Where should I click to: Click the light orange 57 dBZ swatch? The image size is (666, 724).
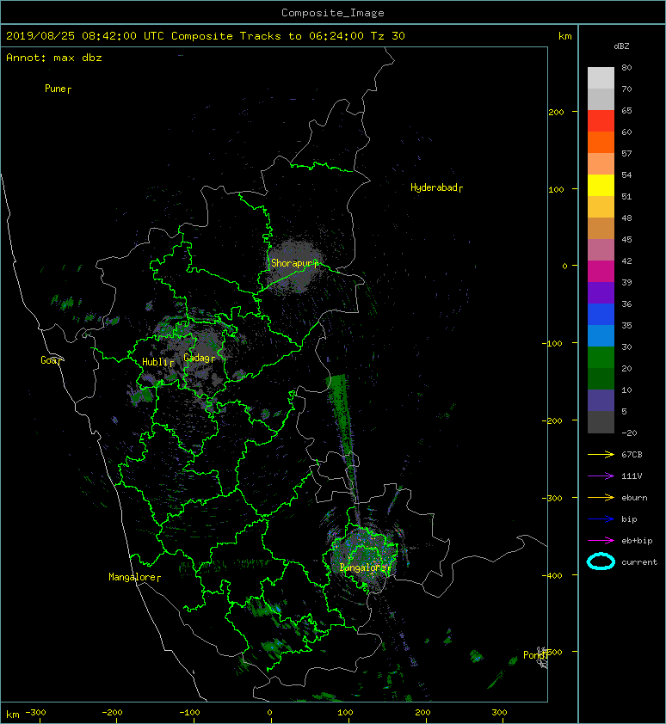pyautogui.click(x=601, y=163)
